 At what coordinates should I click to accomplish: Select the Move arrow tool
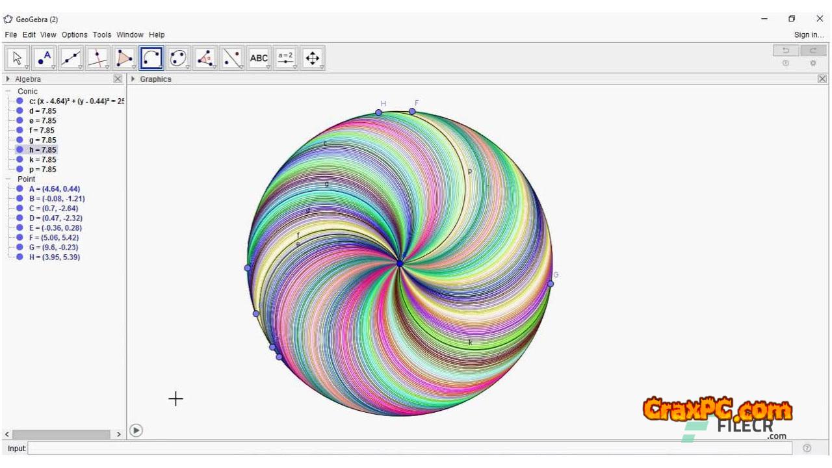point(18,58)
